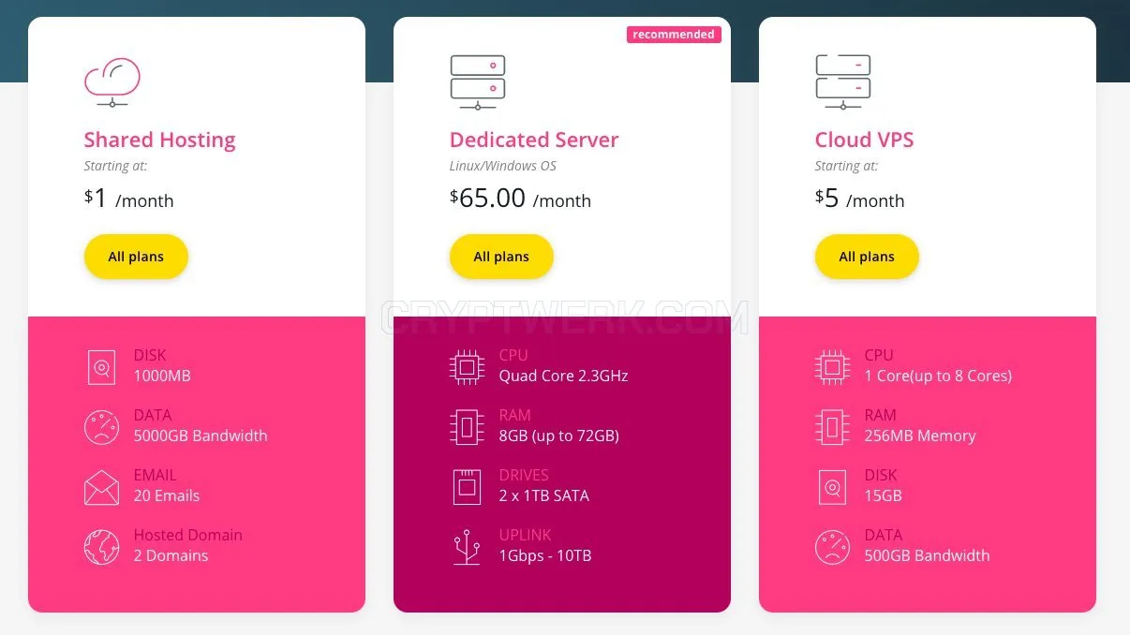Image resolution: width=1130 pixels, height=635 pixels.
Task: Click the UPLINK icon beside 1Gbps - 10TB
Action: pyautogui.click(x=467, y=547)
